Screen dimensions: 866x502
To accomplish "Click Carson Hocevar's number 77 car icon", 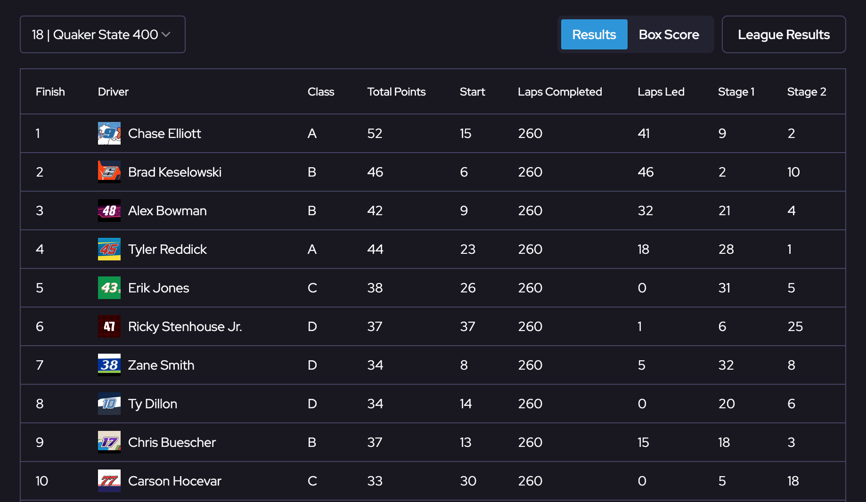I will (109, 481).
